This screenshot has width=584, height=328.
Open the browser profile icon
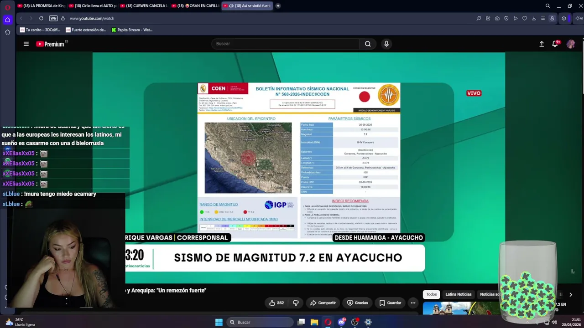click(x=552, y=18)
